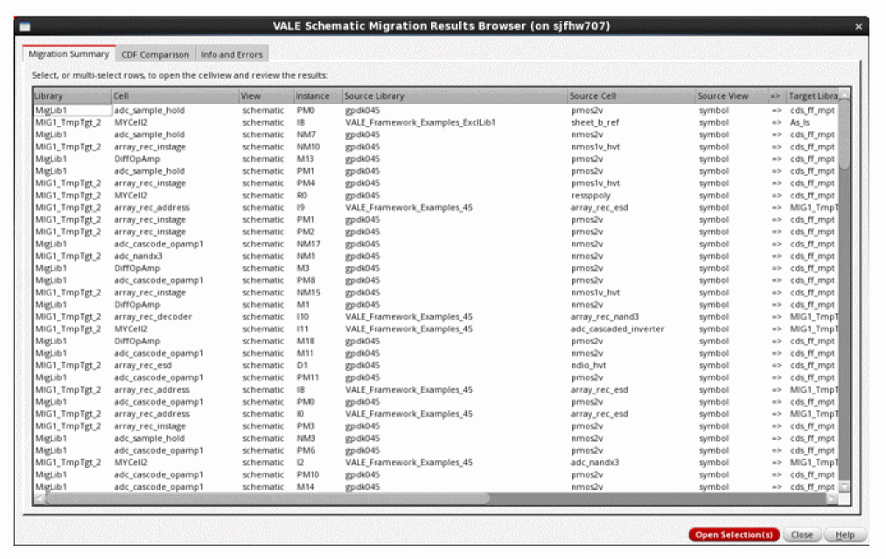
Task: Click the pmos1v_hvt source cell entry
Action: click(596, 183)
